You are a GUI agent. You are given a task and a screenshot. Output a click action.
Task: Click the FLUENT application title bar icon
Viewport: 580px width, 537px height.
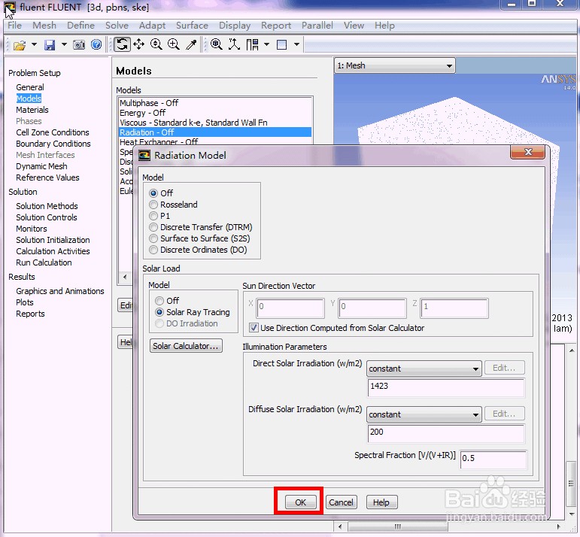click(10, 8)
